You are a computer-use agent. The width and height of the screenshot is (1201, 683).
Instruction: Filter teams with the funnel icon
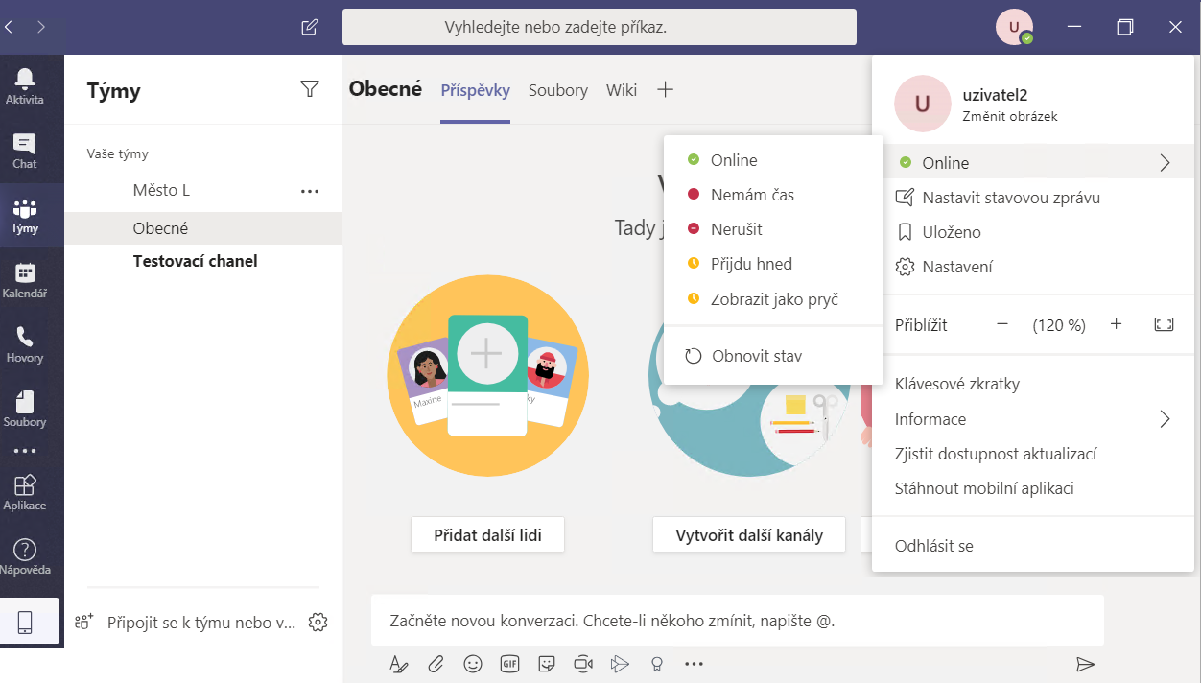pyautogui.click(x=309, y=89)
